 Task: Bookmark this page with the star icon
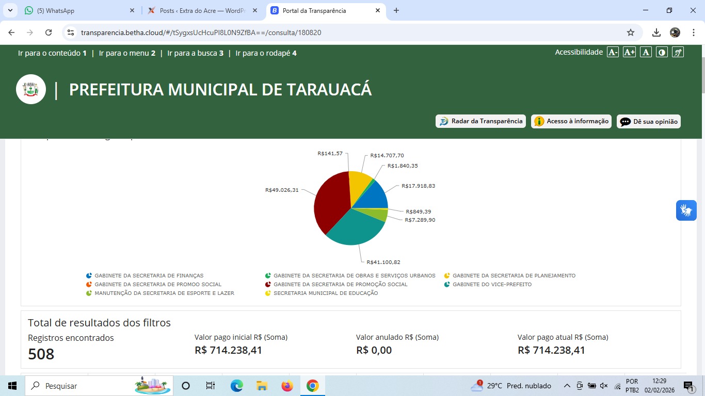(x=630, y=32)
